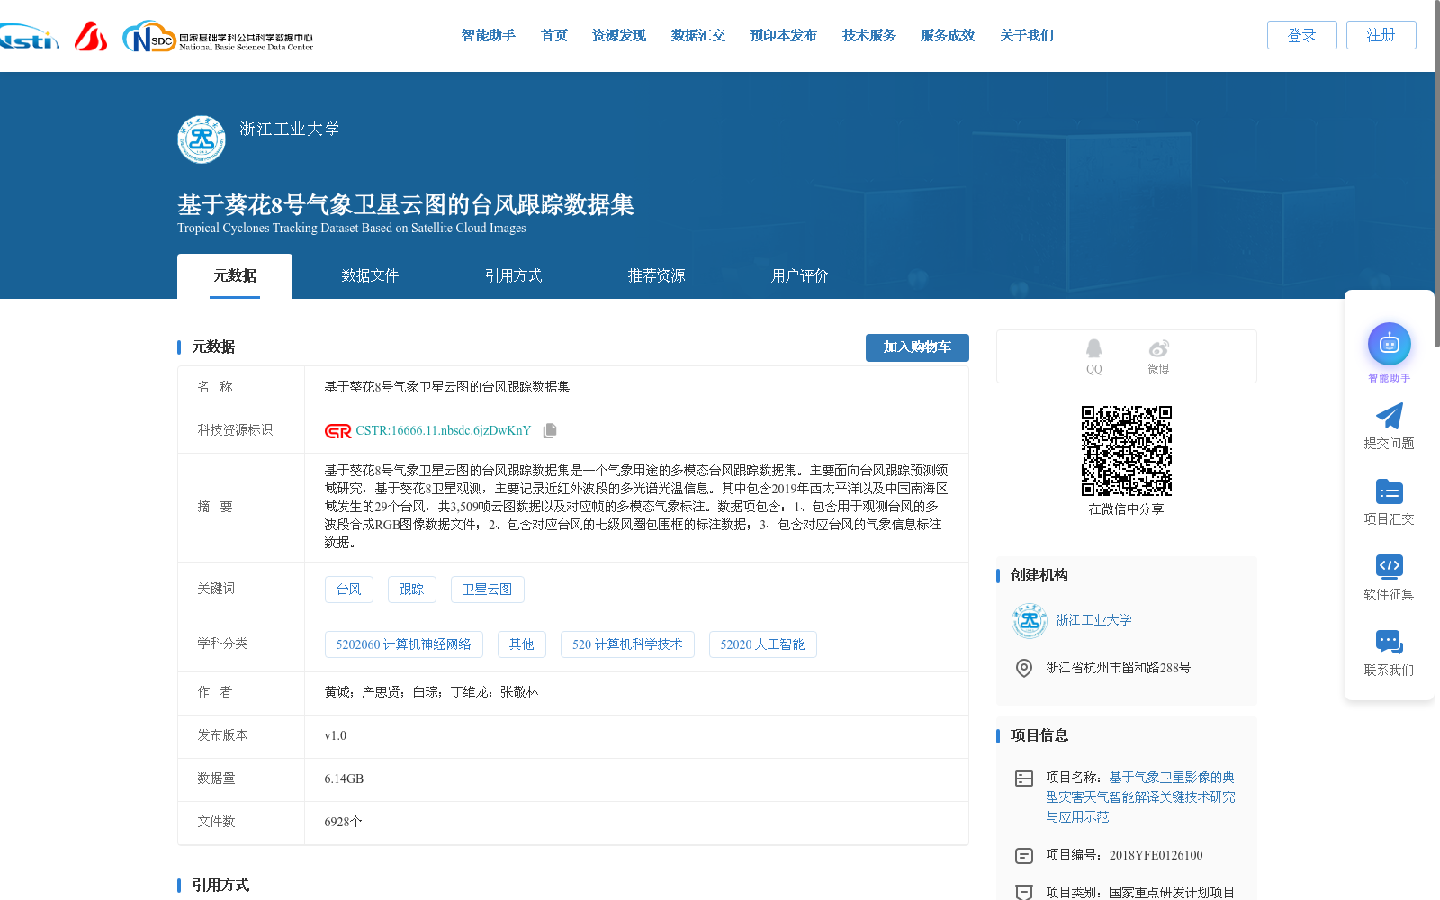Click the authors text 黄诚；产思贤

pos(431,692)
